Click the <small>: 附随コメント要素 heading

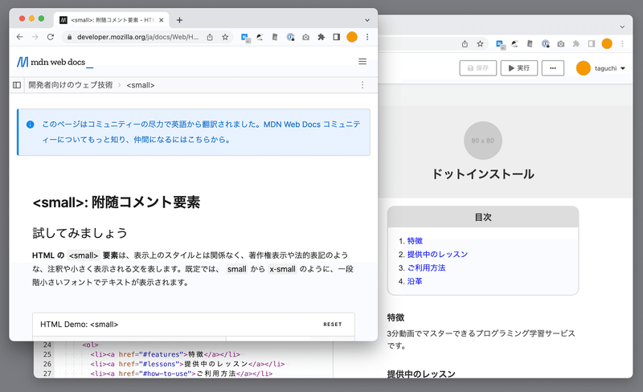(116, 202)
